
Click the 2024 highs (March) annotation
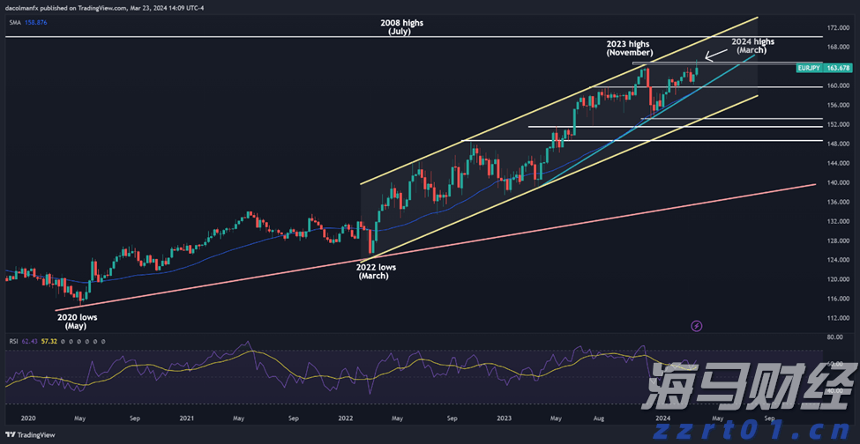(x=752, y=46)
